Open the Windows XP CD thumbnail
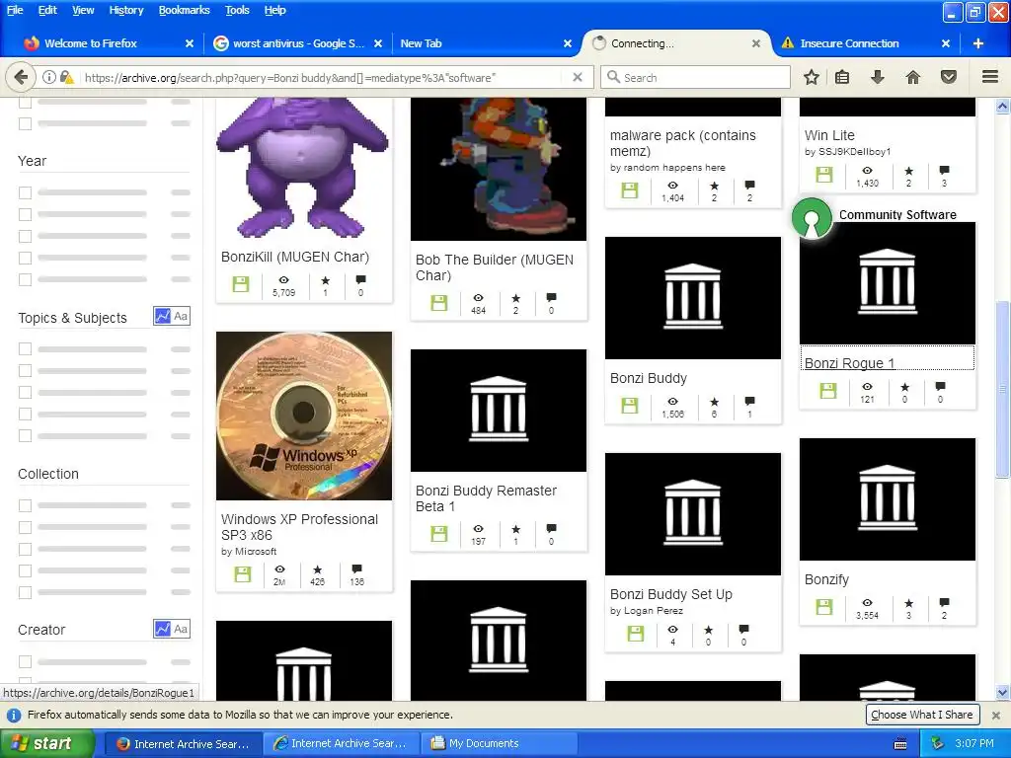This screenshot has height=758, width=1011. pyautogui.click(x=304, y=416)
